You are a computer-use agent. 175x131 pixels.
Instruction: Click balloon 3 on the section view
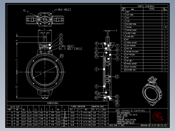(97, 69)
